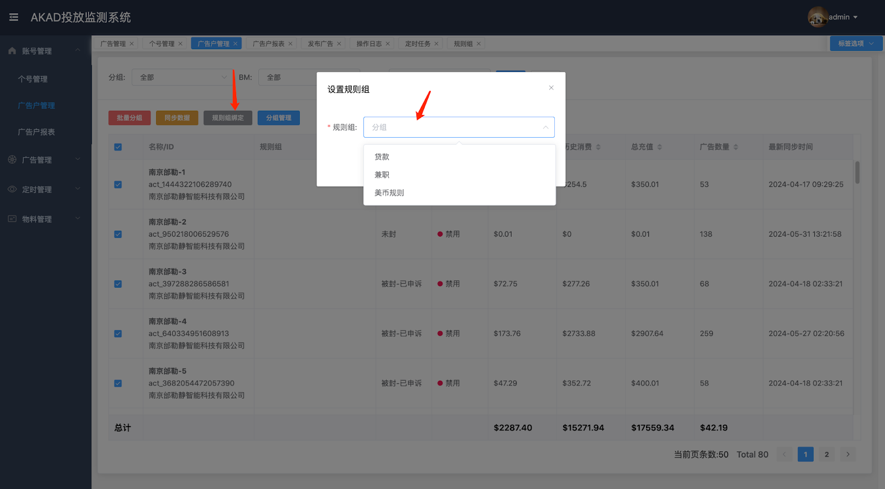This screenshot has height=489, width=885.
Task: Expand the 标签选项 dropdown button
Action: click(856, 44)
